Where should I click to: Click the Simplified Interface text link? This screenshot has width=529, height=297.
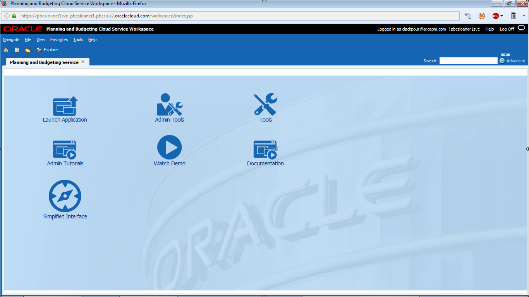(x=65, y=216)
